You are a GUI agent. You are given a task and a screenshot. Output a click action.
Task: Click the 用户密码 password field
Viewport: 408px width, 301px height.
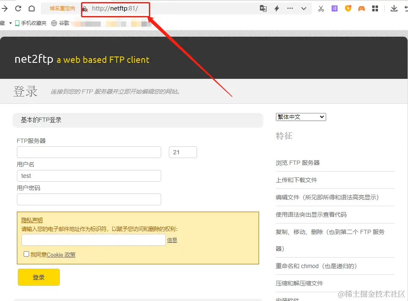[89, 199]
